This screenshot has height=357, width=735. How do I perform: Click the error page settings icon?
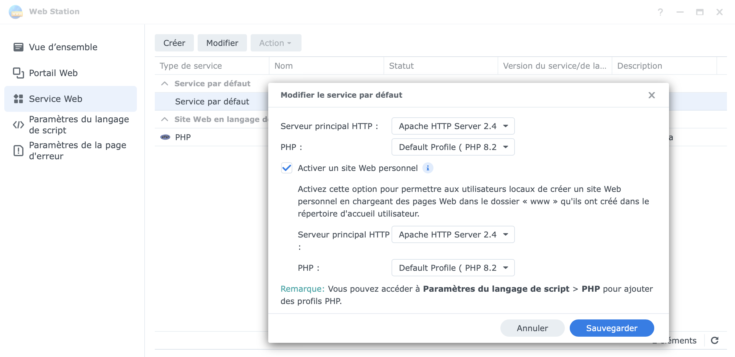coord(18,151)
